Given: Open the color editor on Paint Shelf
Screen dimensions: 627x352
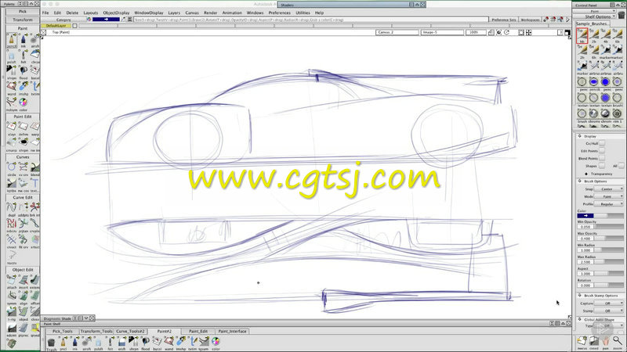Looking at the screenshot, I should point(216,343).
